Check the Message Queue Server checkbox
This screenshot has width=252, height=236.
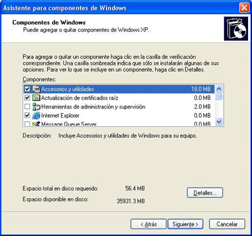point(27,124)
